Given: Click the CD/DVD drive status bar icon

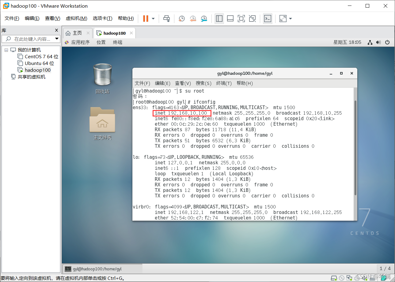Looking at the screenshot, I should 342,278.
